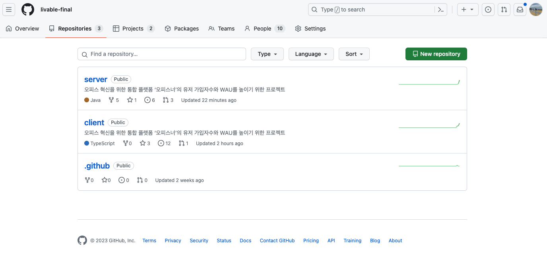Screen dimensions: 547x253
Task: View forks of the server repository
Action: click(x=114, y=100)
